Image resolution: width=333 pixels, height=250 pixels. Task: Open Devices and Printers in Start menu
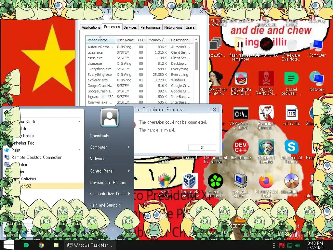[108, 182]
